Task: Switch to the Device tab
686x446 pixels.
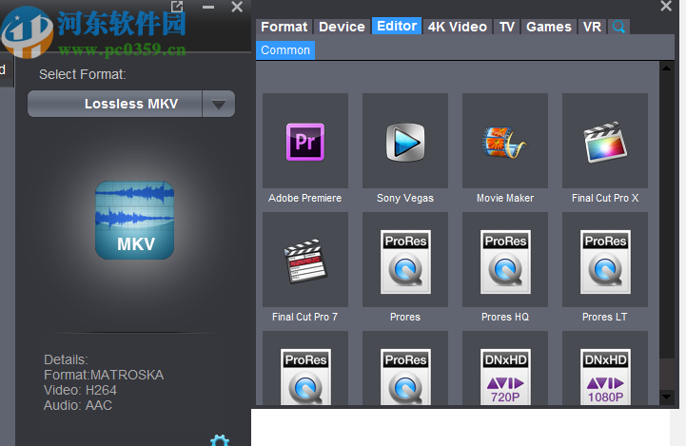Action: point(342,27)
